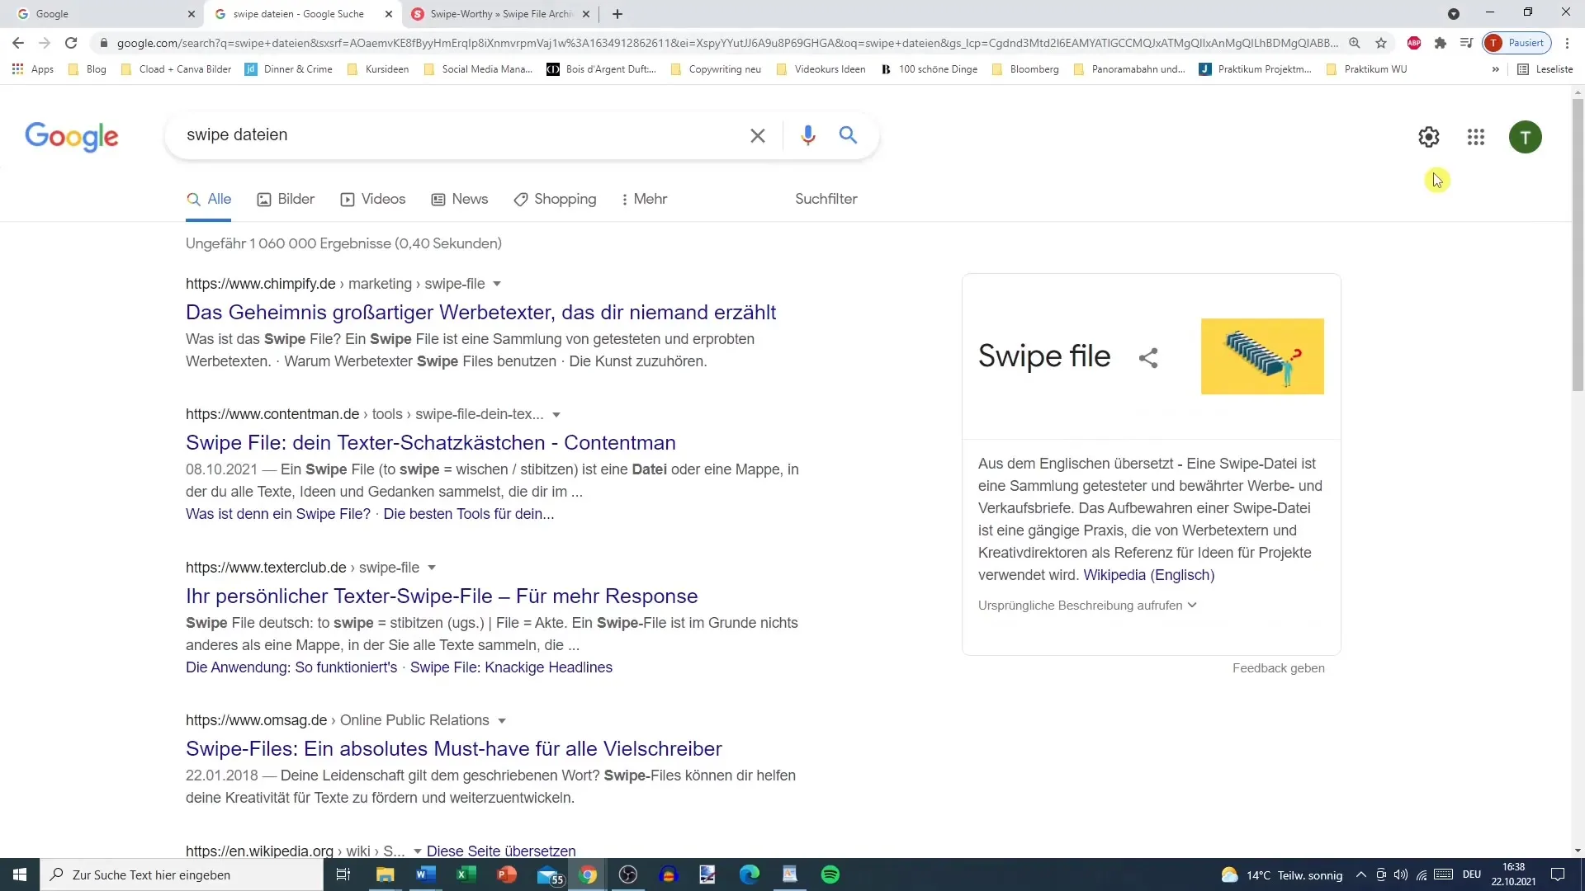Open result Swipe-Files: Ein absolutes Must-have

click(x=453, y=749)
